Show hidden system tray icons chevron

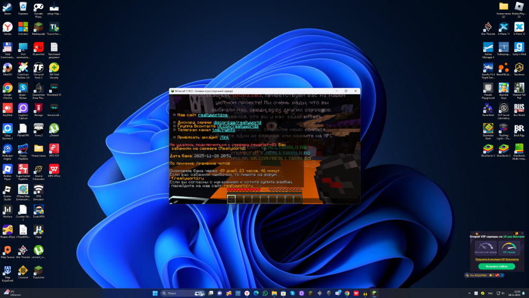469,293
